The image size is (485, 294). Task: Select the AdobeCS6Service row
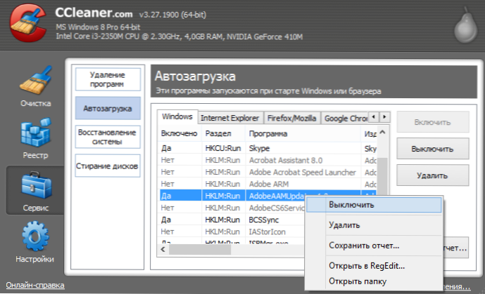click(x=232, y=208)
